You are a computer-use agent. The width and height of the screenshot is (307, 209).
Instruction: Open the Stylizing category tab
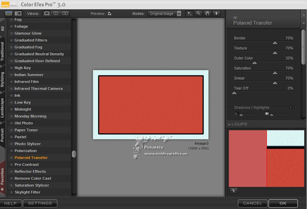2,79
